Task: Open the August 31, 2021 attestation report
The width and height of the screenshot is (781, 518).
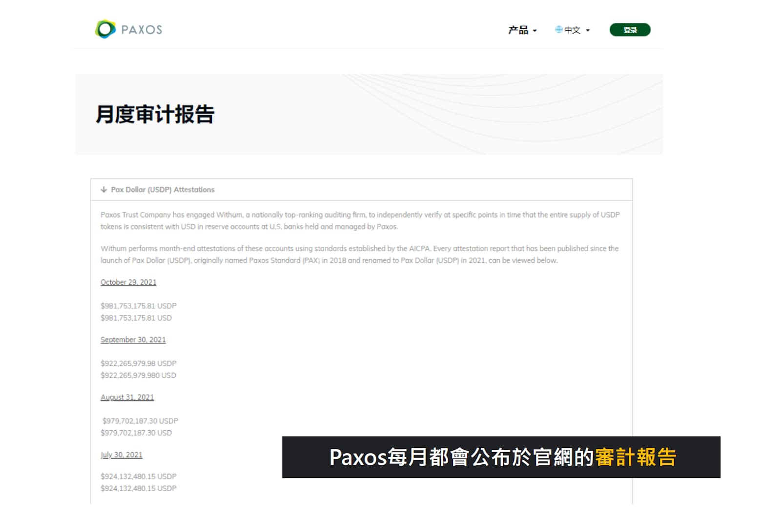Action: [x=127, y=398]
